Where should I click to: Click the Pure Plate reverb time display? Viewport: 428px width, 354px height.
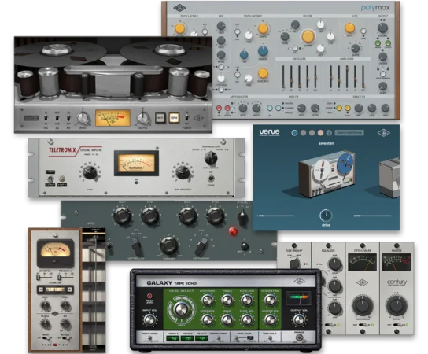[x=55, y=289]
